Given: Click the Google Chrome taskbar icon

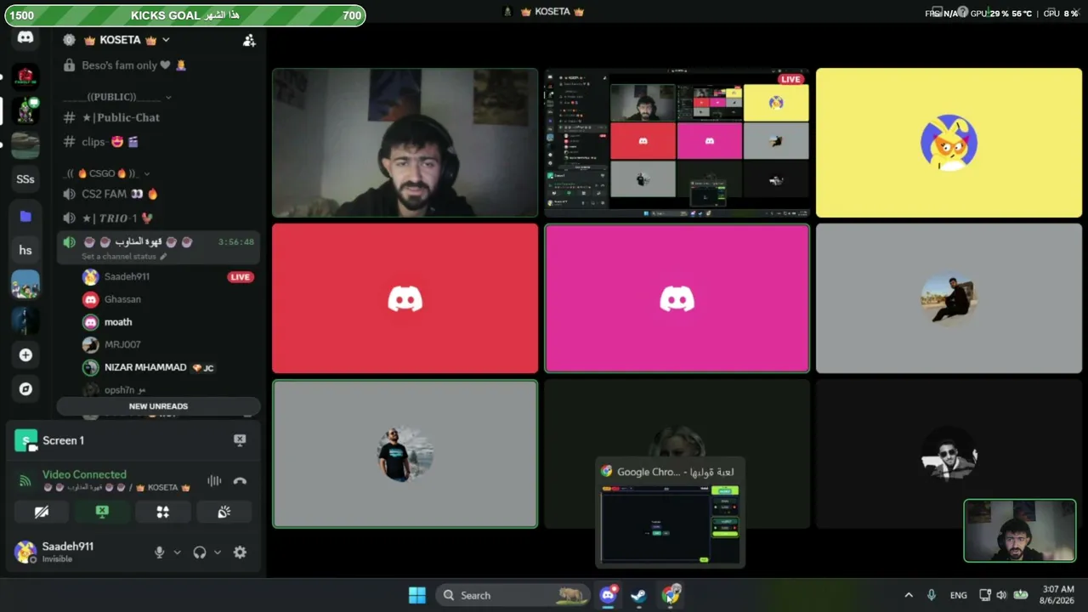Looking at the screenshot, I should (671, 595).
